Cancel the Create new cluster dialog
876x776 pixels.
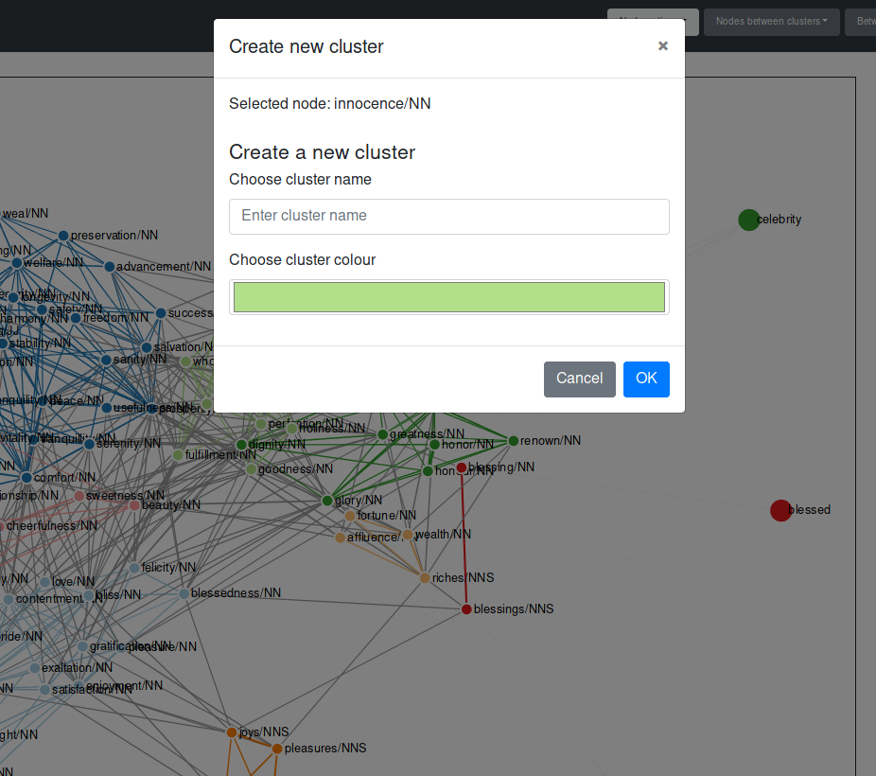[579, 379]
